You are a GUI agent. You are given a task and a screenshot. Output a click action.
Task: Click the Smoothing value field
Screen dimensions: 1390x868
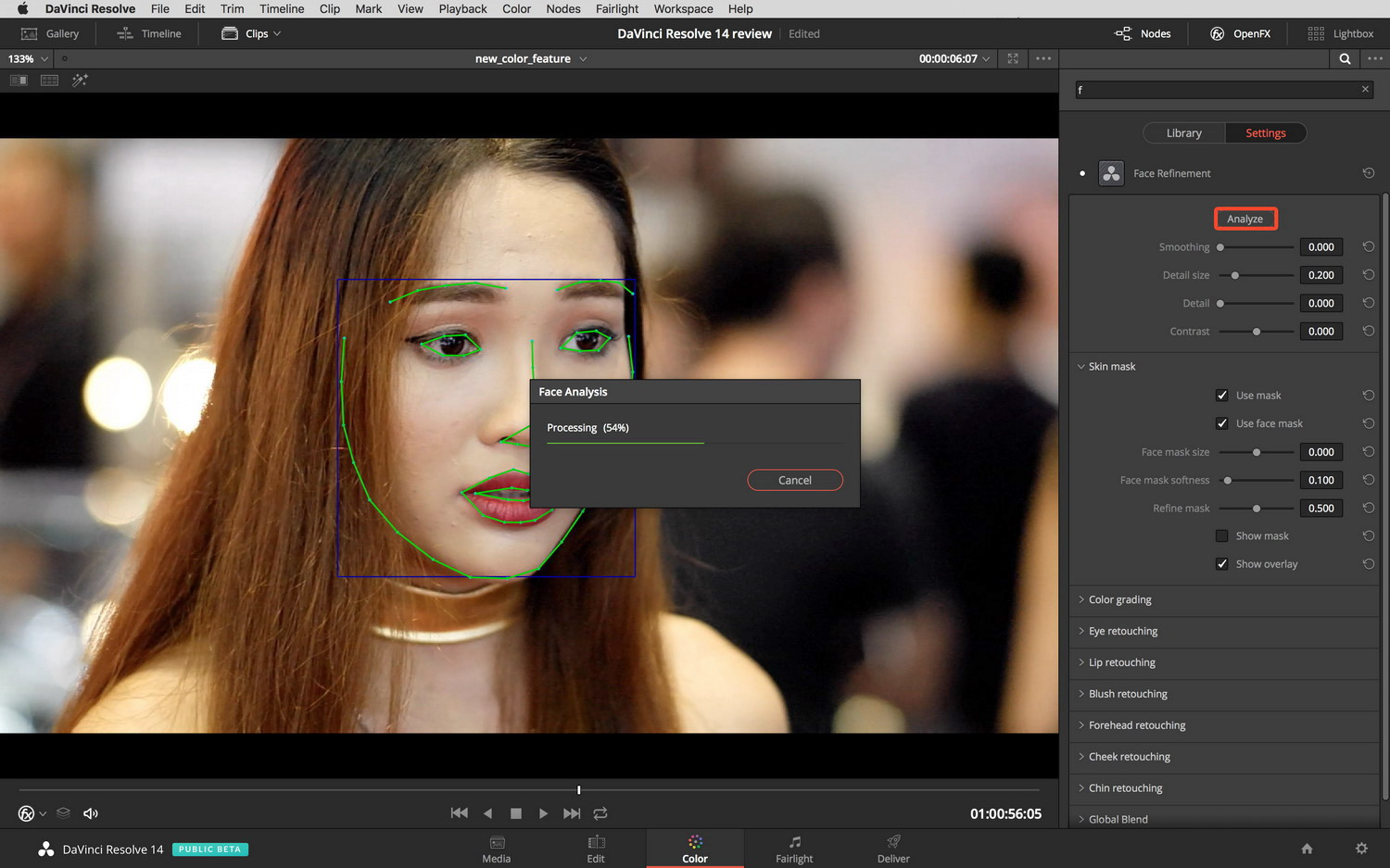(x=1321, y=247)
